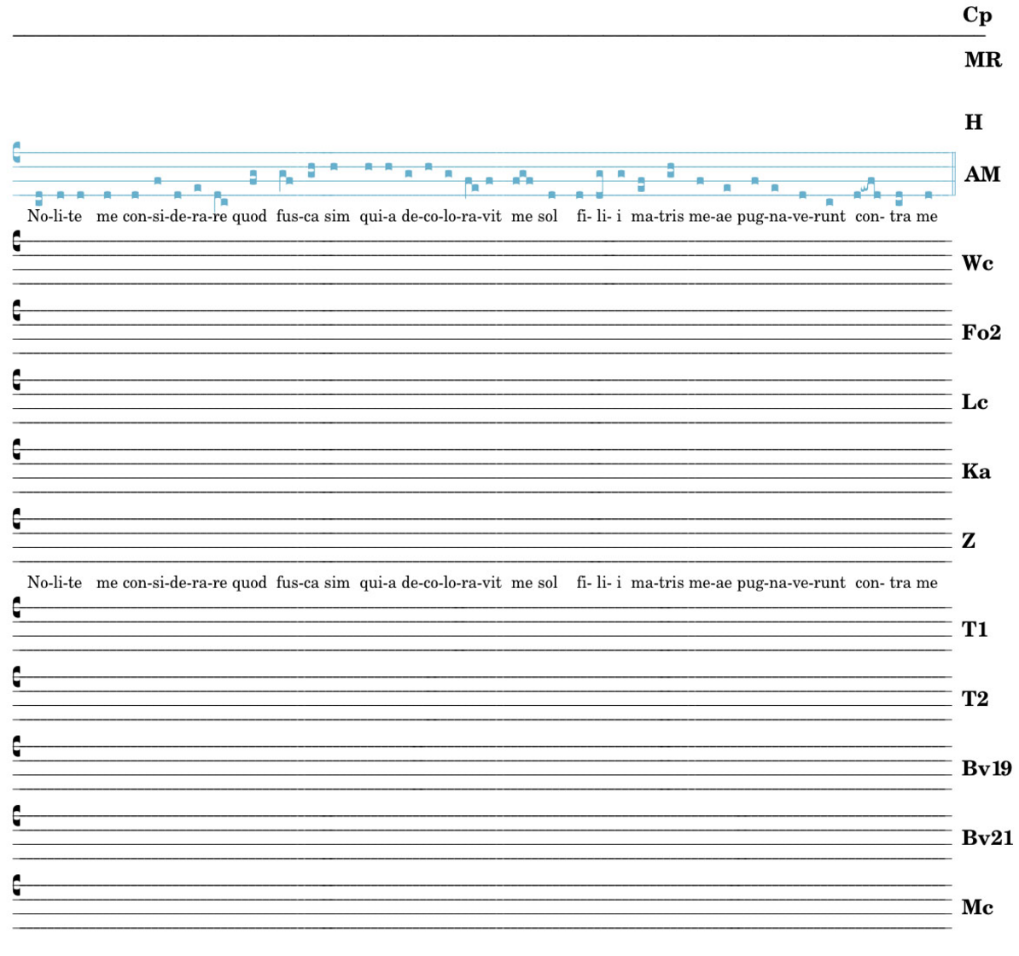Click the Bv21 staff label
1019x956 pixels.
tap(986, 838)
